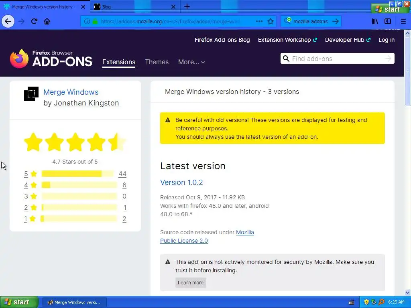This screenshot has width=411, height=308.
Task: Click the warning icon in yellow notice
Action: 168,120
